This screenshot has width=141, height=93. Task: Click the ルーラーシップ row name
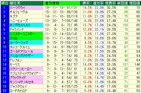(26, 43)
